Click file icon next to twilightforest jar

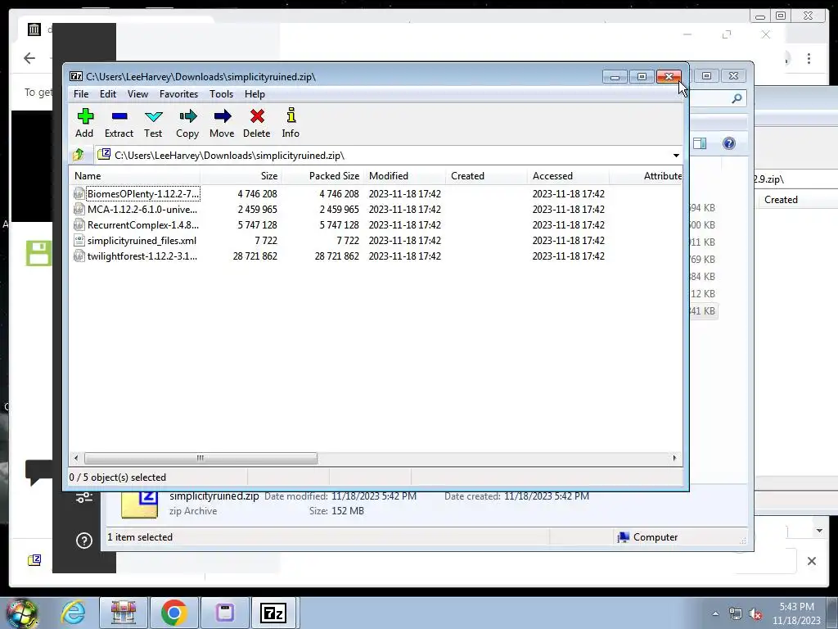[x=79, y=256]
